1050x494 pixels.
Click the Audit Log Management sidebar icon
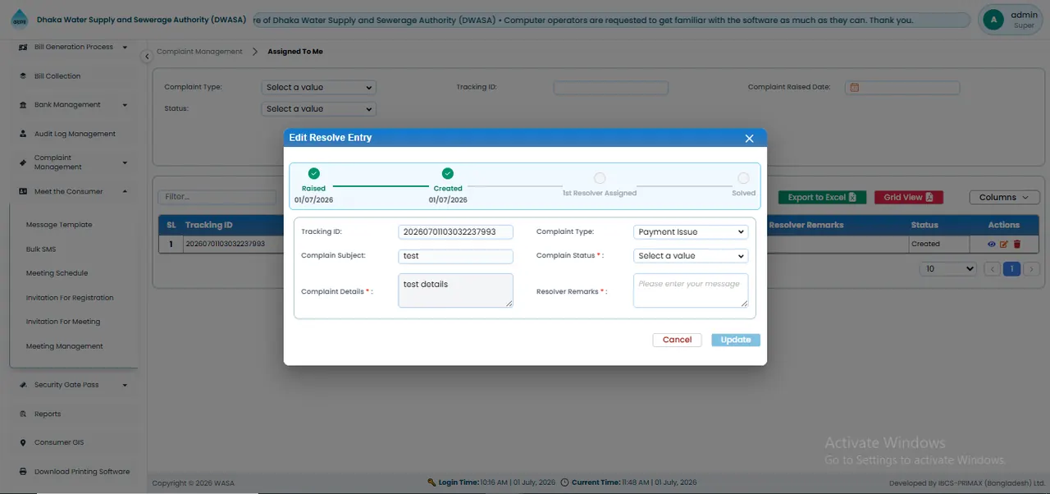pyautogui.click(x=24, y=134)
